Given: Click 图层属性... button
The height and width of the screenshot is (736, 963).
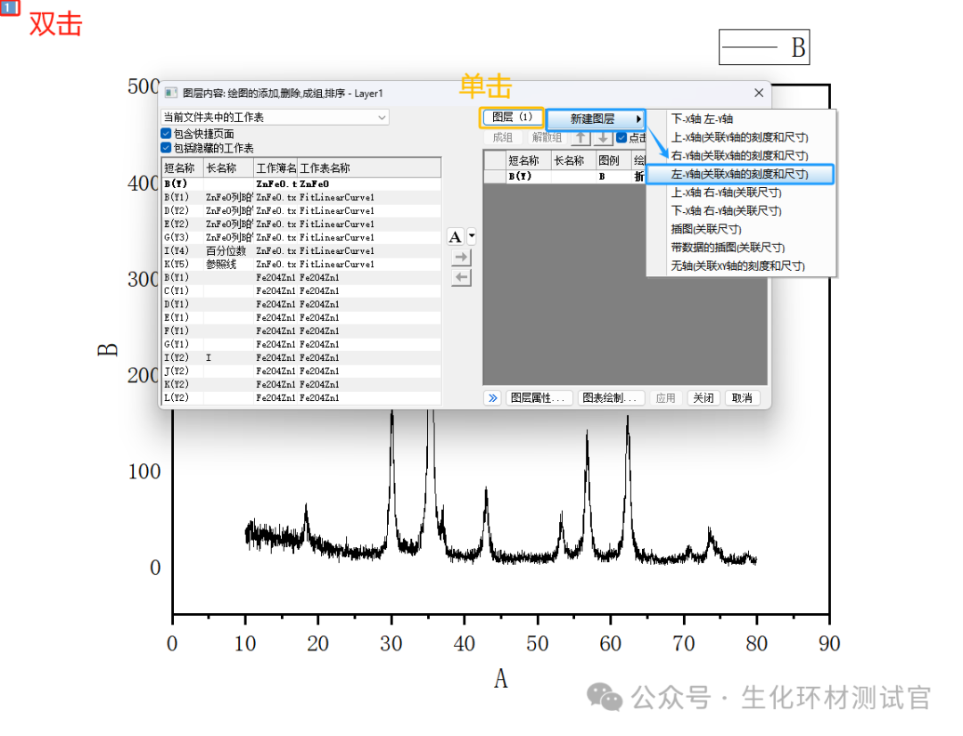Looking at the screenshot, I should pos(539,397).
